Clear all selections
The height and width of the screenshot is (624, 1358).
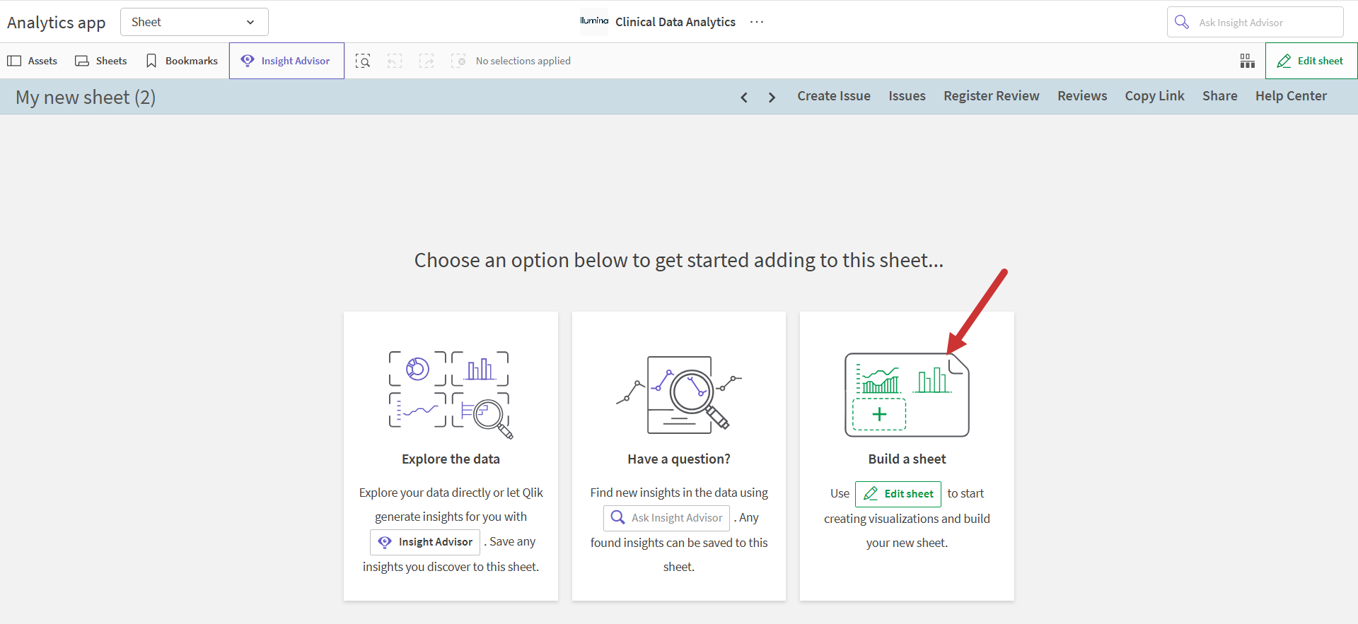(x=458, y=61)
